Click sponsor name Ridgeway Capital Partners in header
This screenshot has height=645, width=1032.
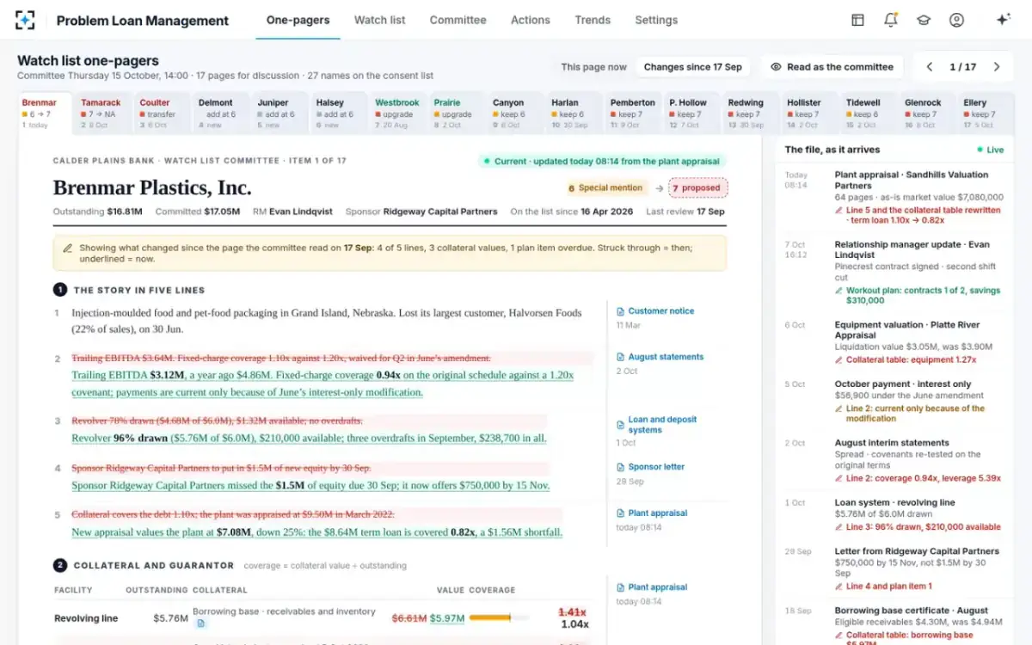[440, 212]
